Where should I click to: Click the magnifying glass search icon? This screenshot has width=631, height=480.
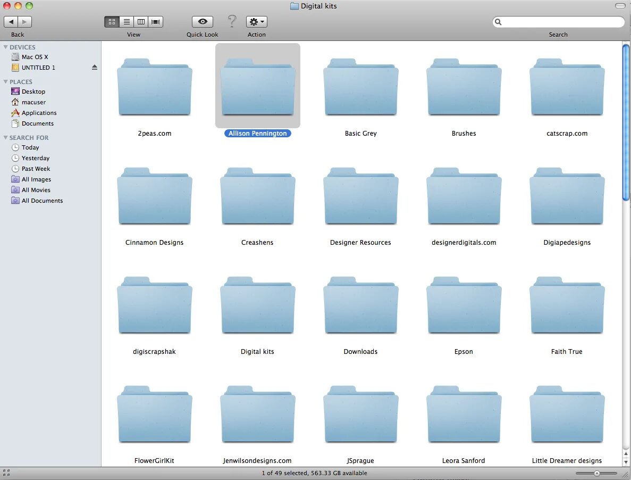(x=498, y=22)
